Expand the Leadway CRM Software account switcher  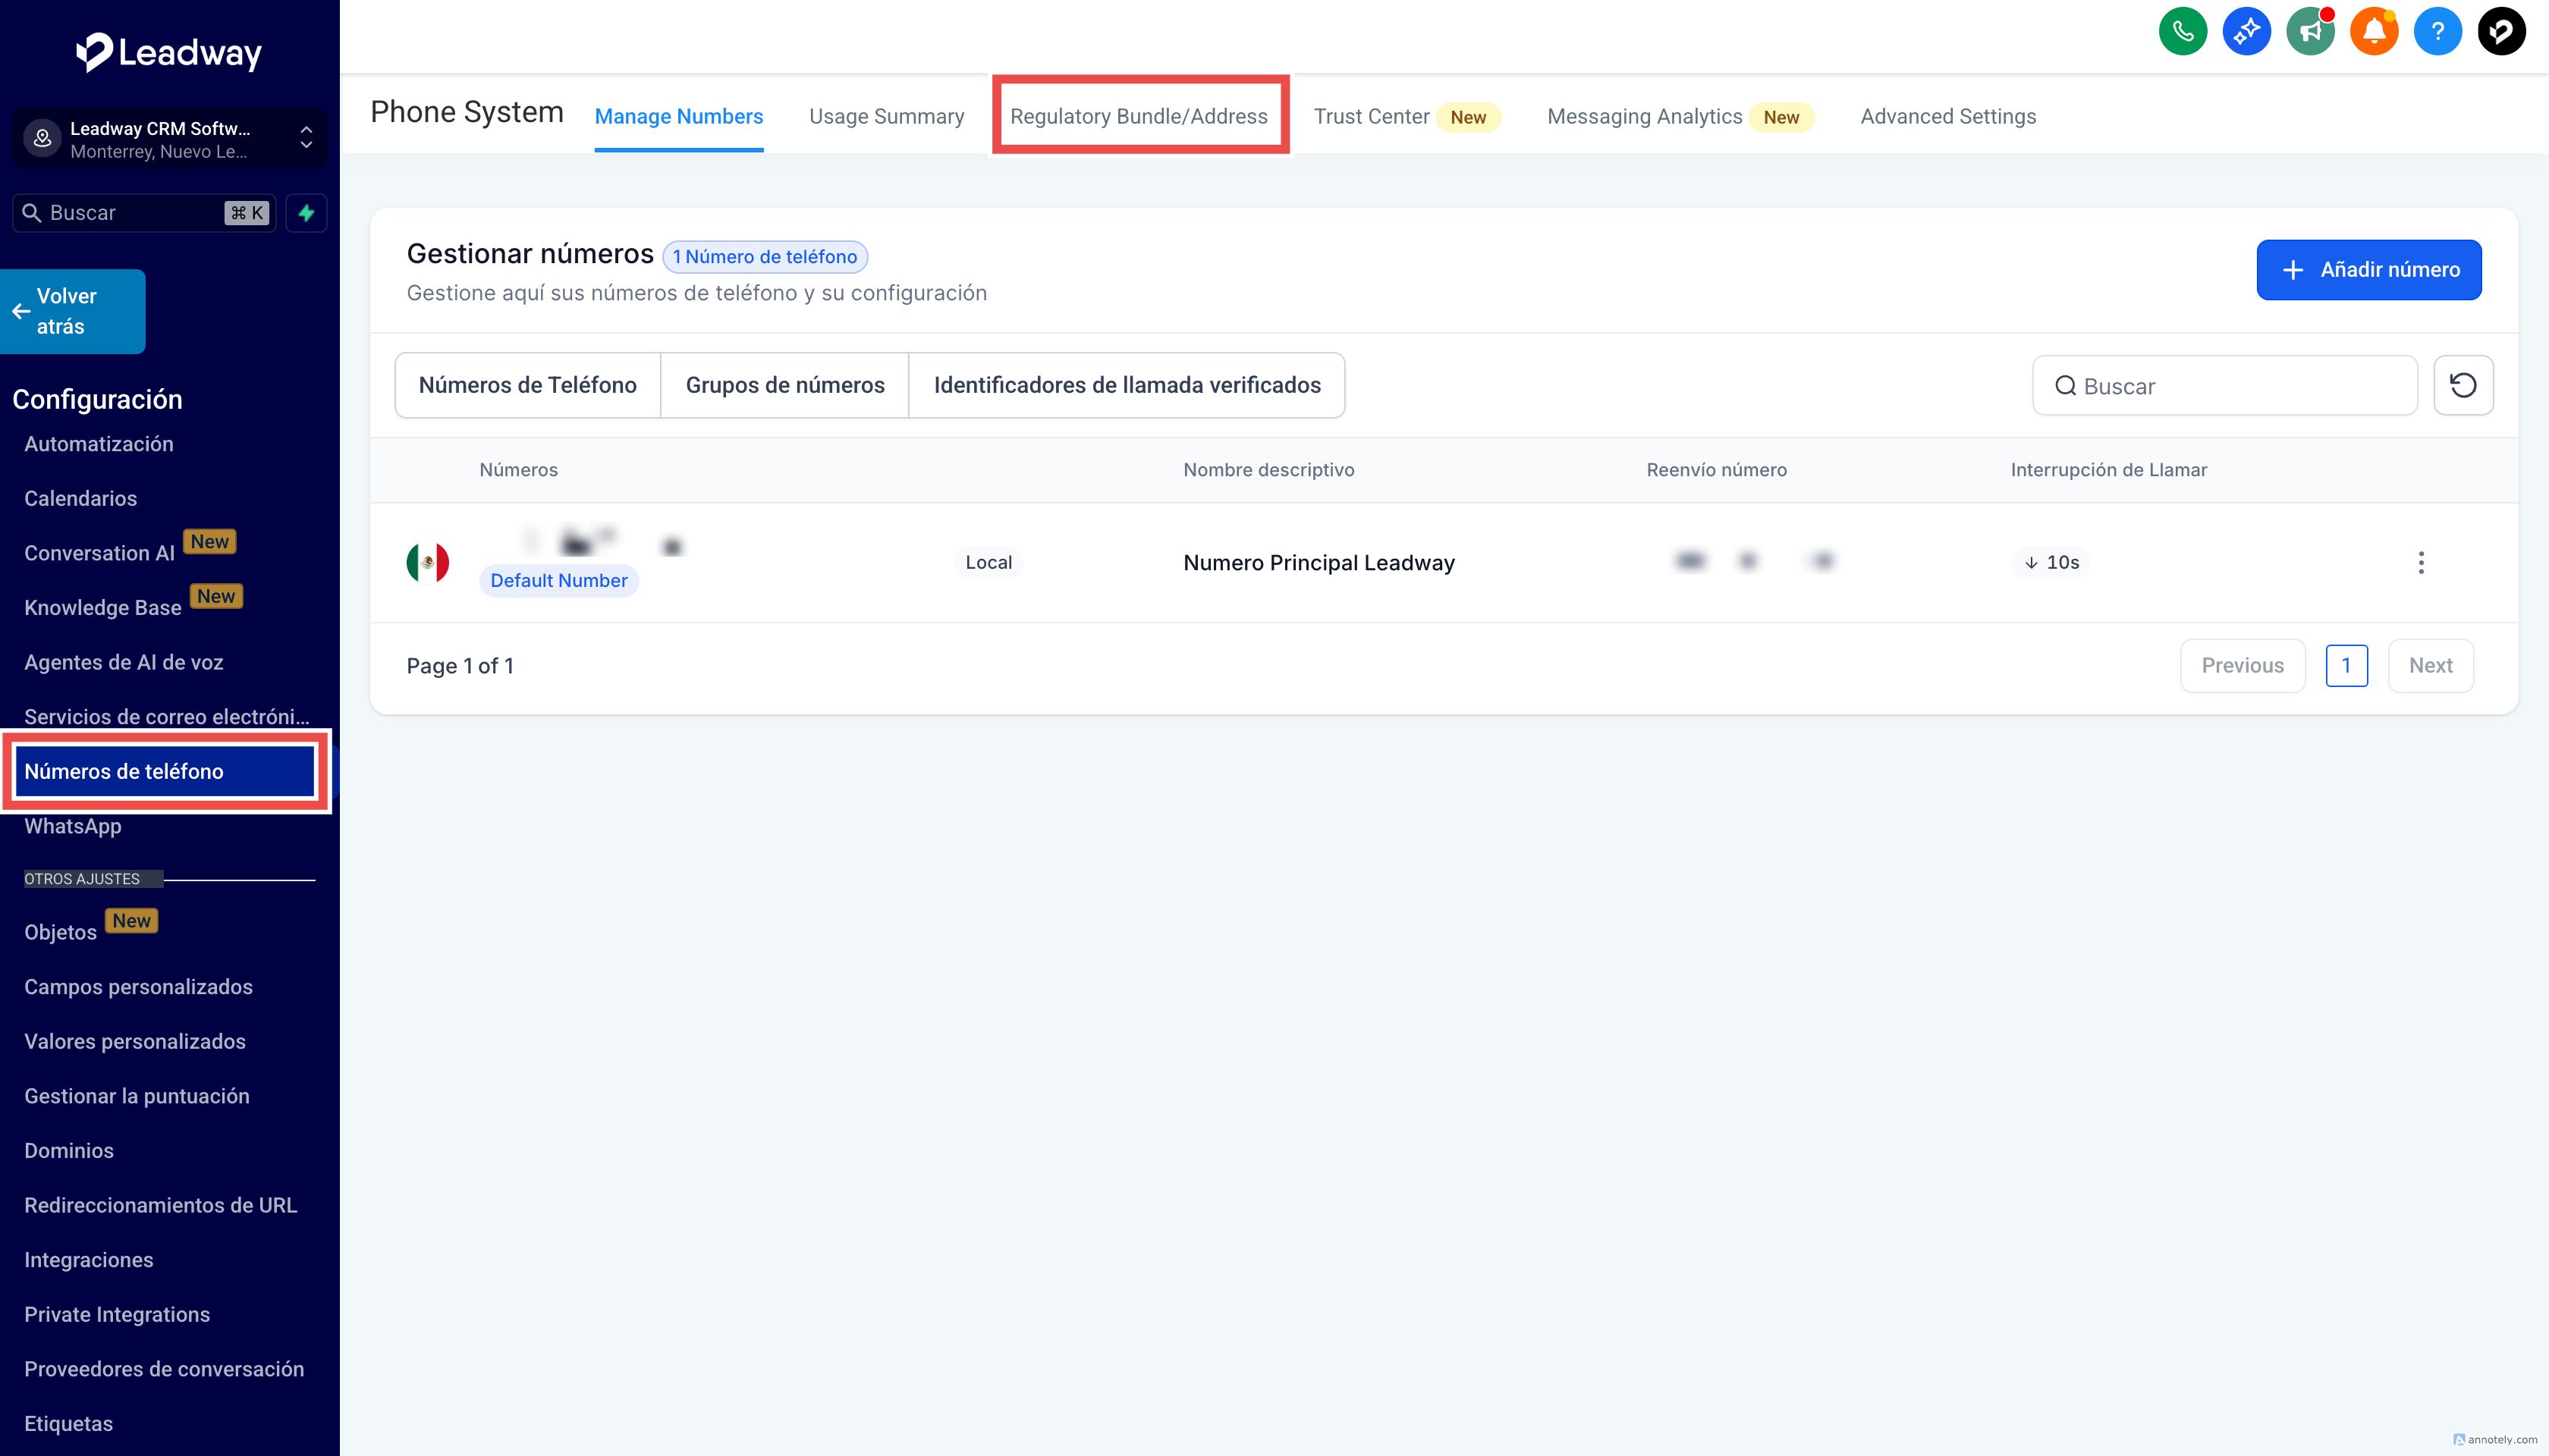click(x=168, y=139)
